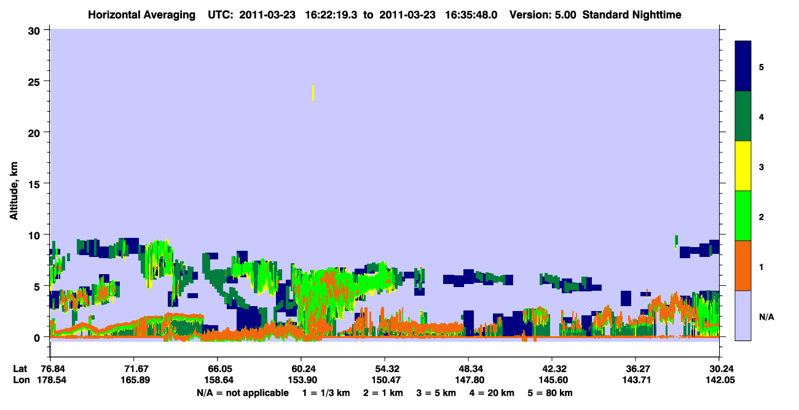Click the longitude value 150.47
The image size is (799, 410).
pyautogui.click(x=385, y=380)
